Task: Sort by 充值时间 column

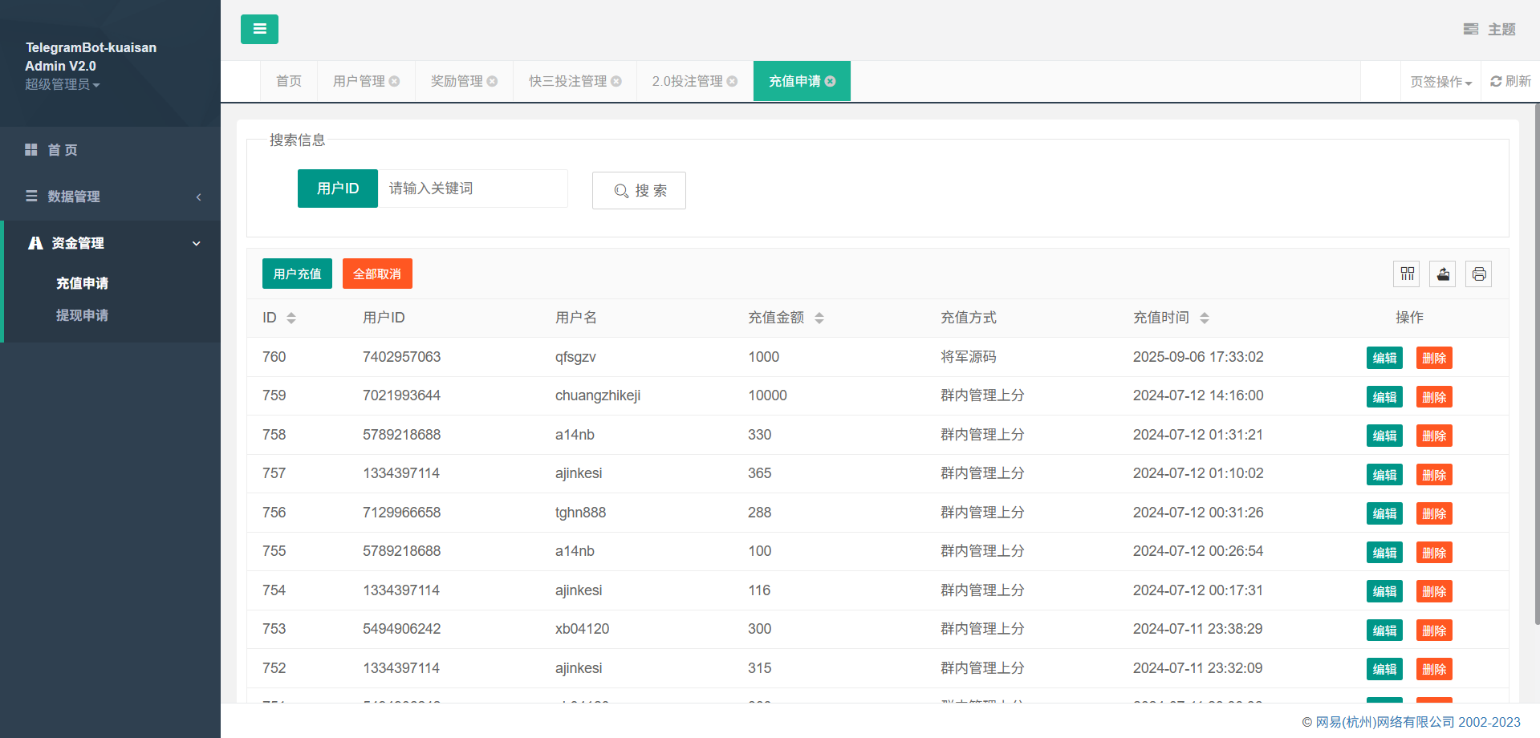Action: click(x=1204, y=318)
